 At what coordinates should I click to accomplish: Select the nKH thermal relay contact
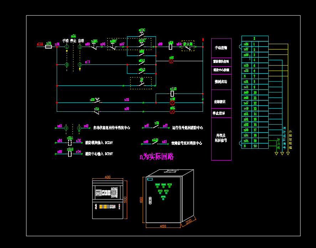click(97, 101)
